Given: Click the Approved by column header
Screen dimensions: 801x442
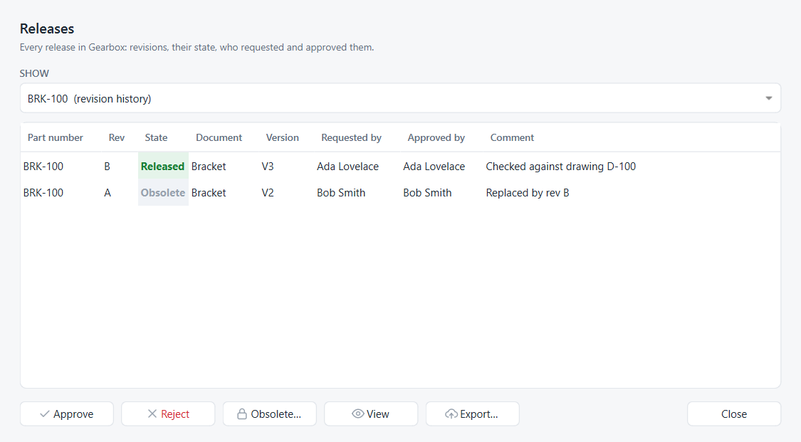Looking at the screenshot, I should click(x=436, y=138).
